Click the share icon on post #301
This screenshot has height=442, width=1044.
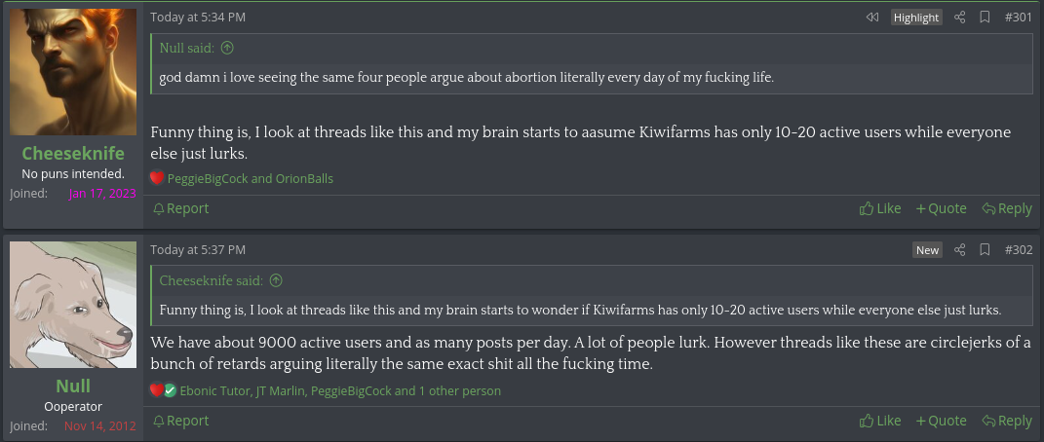pyautogui.click(x=959, y=18)
